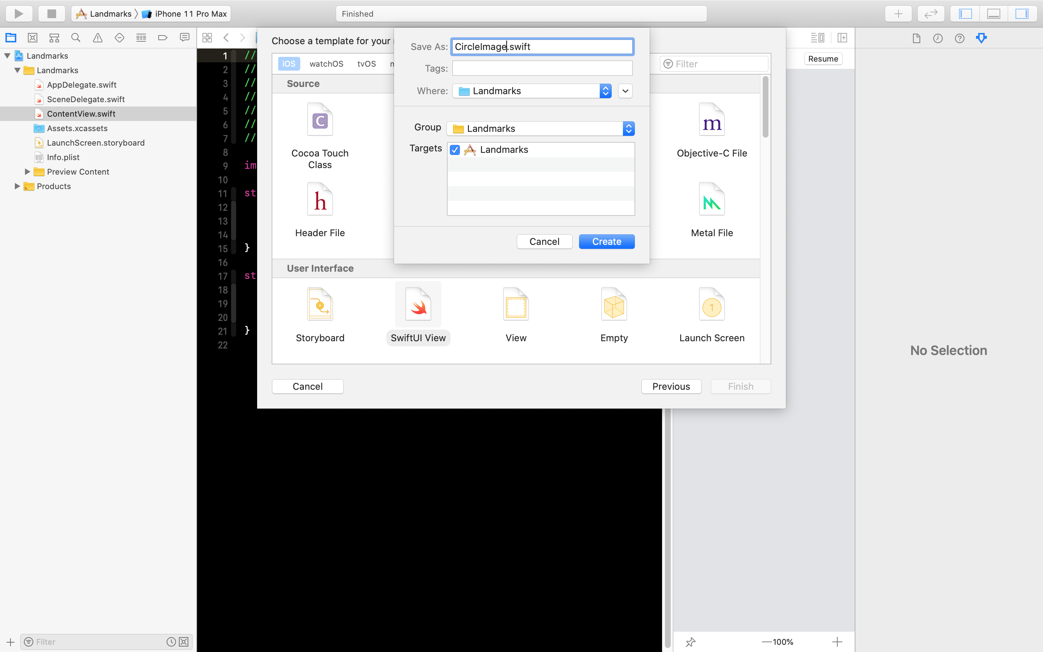Click the Library plus button in toolbar
The height and width of the screenshot is (652, 1043).
898,14
